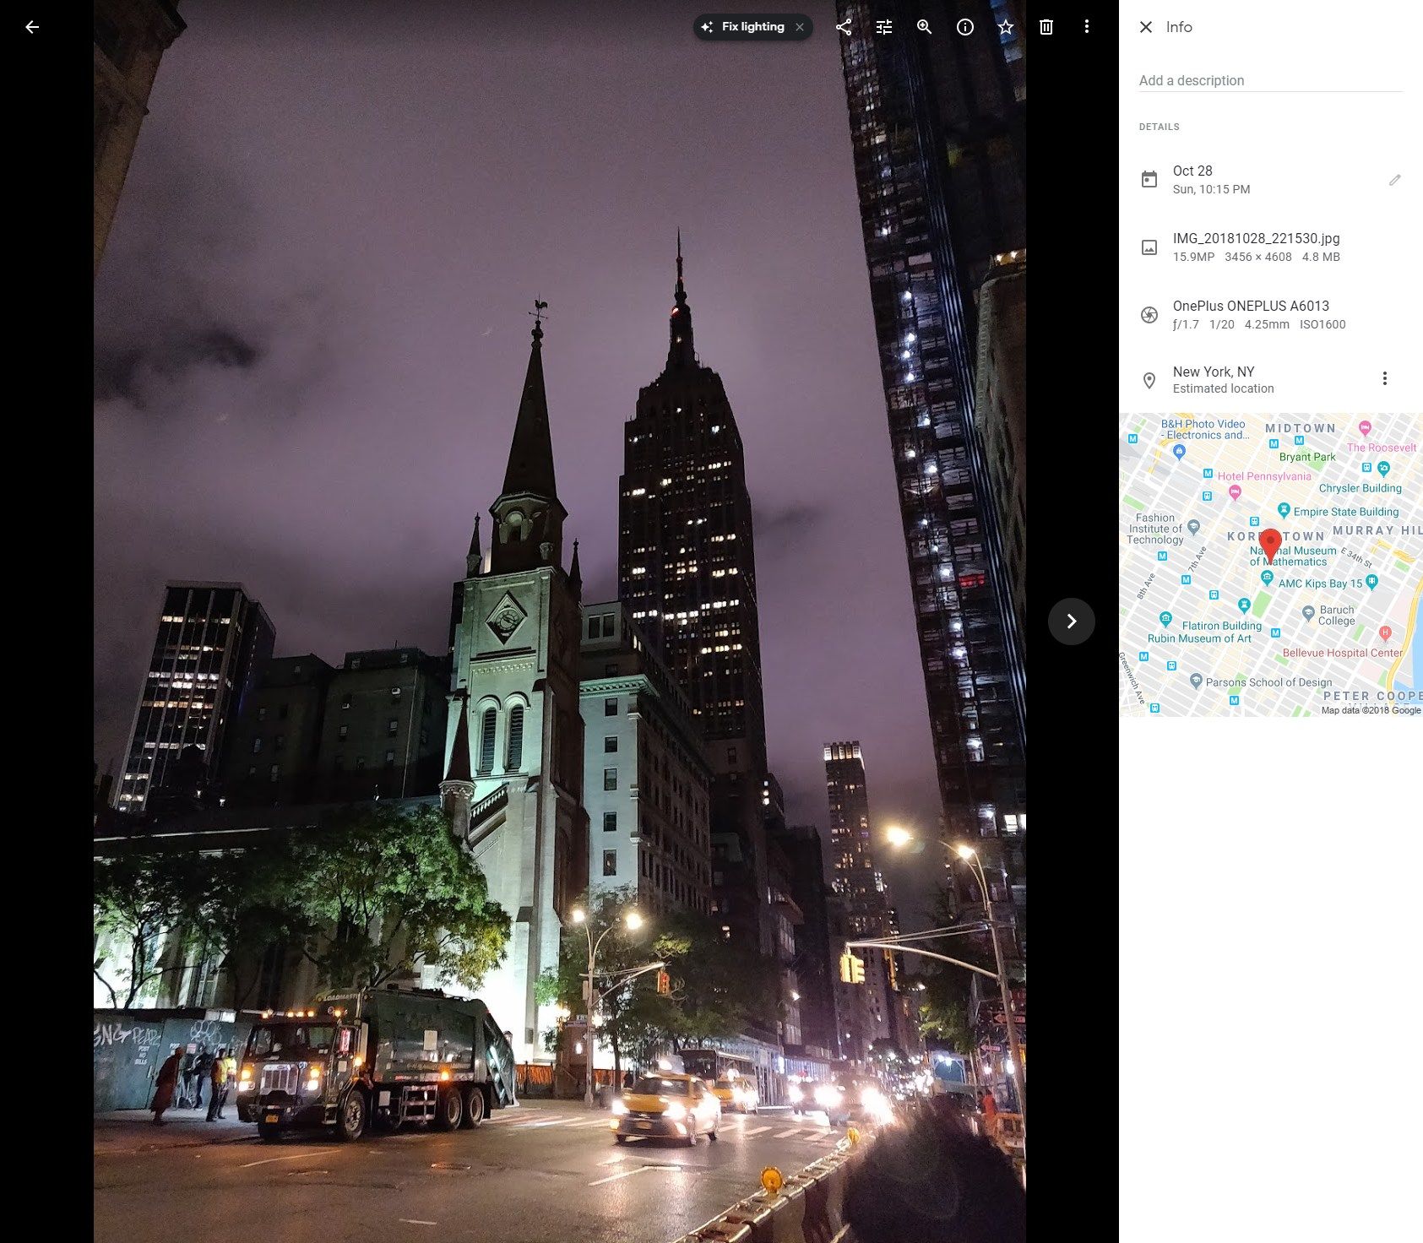Click the Oct 28 date entry
1423x1243 pixels.
pos(1192,179)
